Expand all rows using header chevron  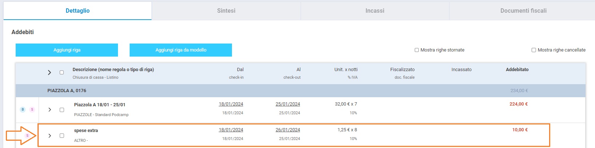[50, 73]
